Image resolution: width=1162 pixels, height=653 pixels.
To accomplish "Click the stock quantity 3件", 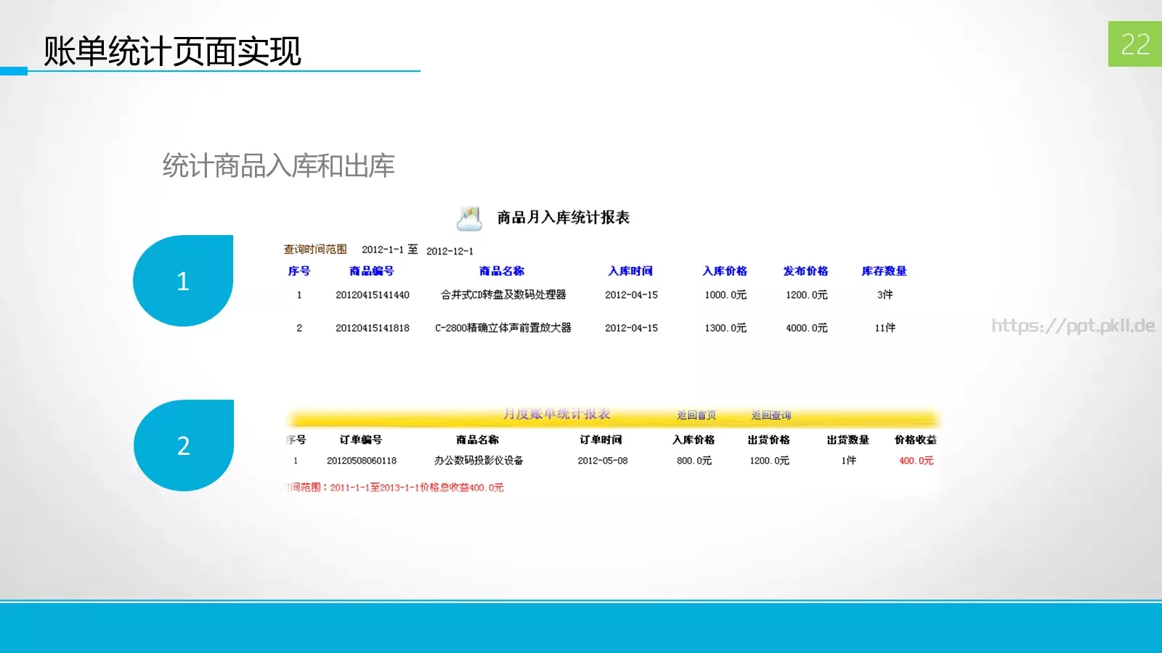I will pos(885,295).
